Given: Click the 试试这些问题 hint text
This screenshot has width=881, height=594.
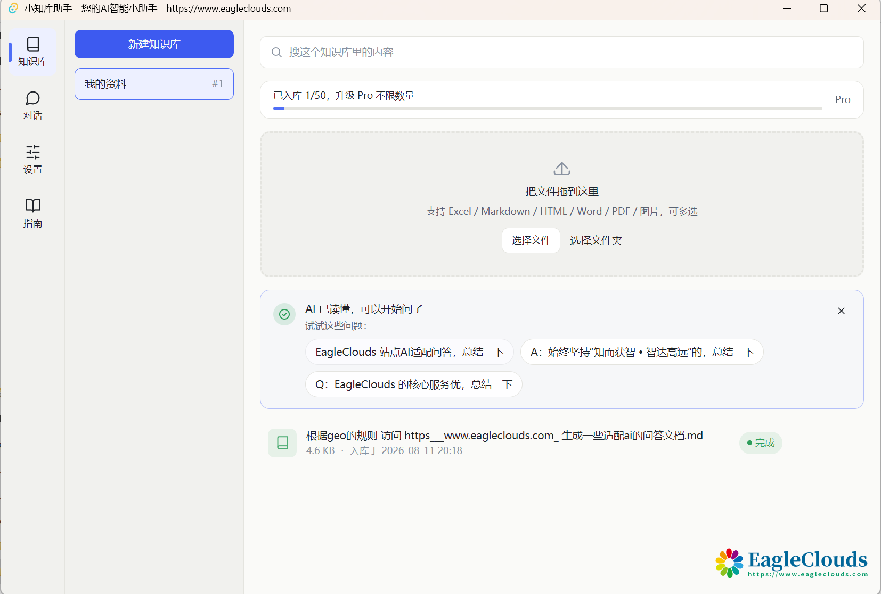Looking at the screenshot, I should [x=336, y=326].
